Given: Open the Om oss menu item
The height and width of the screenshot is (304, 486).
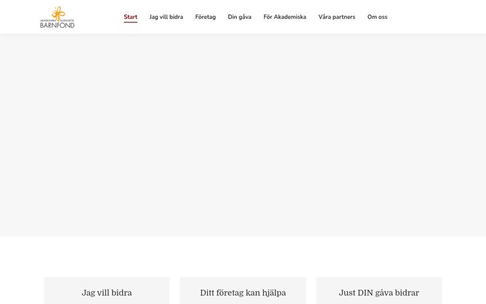Looking at the screenshot, I should click(x=377, y=17).
